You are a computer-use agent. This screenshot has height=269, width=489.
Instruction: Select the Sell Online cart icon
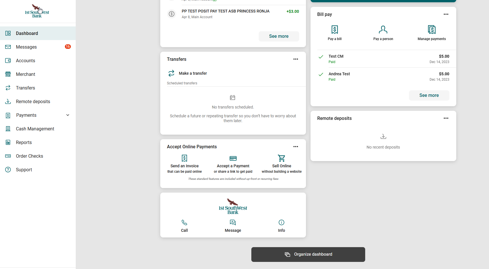pyautogui.click(x=282, y=158)
